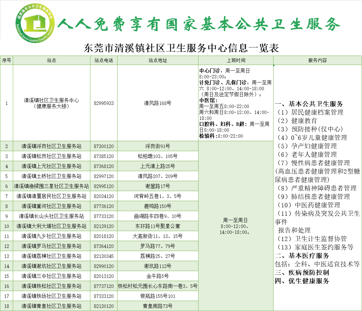Image resolution: width=362 pixels, height=311 pixels.
Task: Select the address 罗马路77、79号
Action: 158,246
